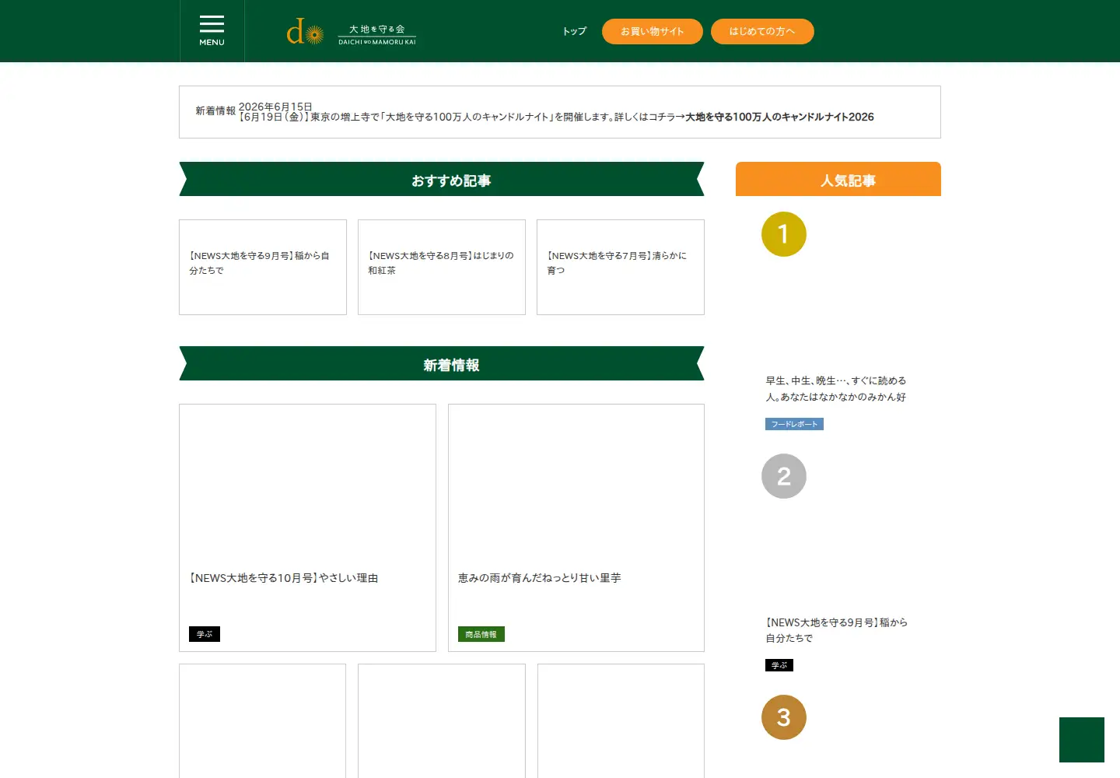The height and width of the screenshot is (778, 1120).
Task: Open the 9月号 稲から自分たちで recommended card
Action: point(263,267)
